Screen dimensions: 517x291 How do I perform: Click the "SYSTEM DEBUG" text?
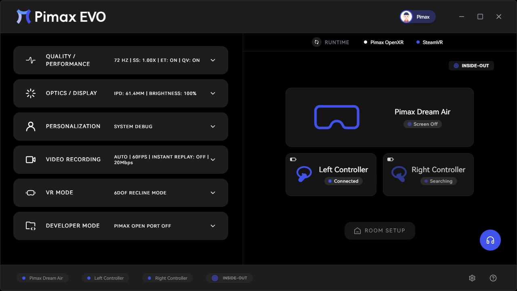click(x=133, y=127)
